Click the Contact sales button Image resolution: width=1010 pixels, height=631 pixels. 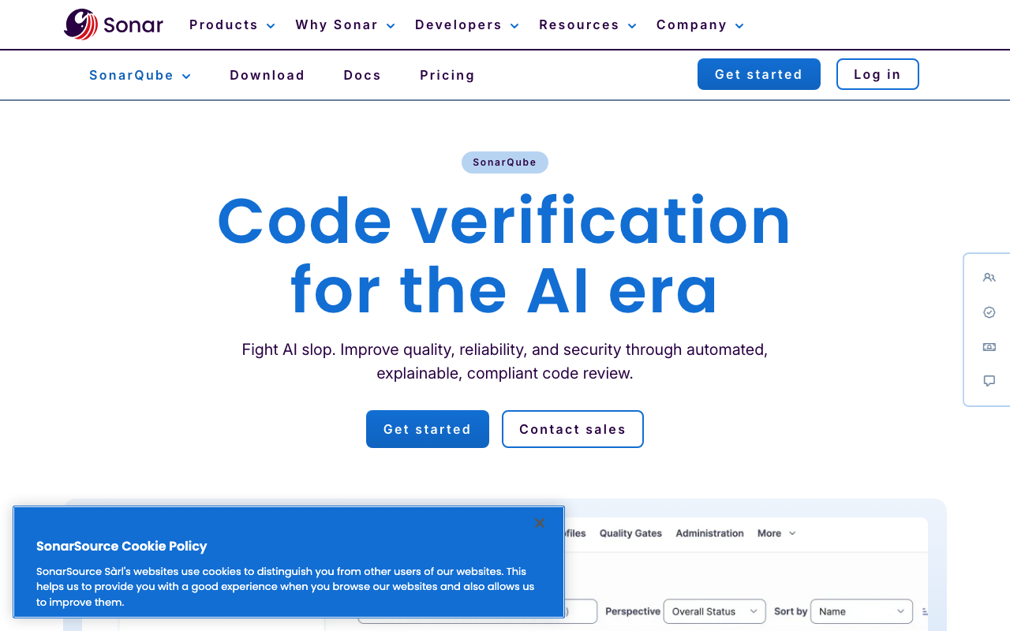(573, 429)
